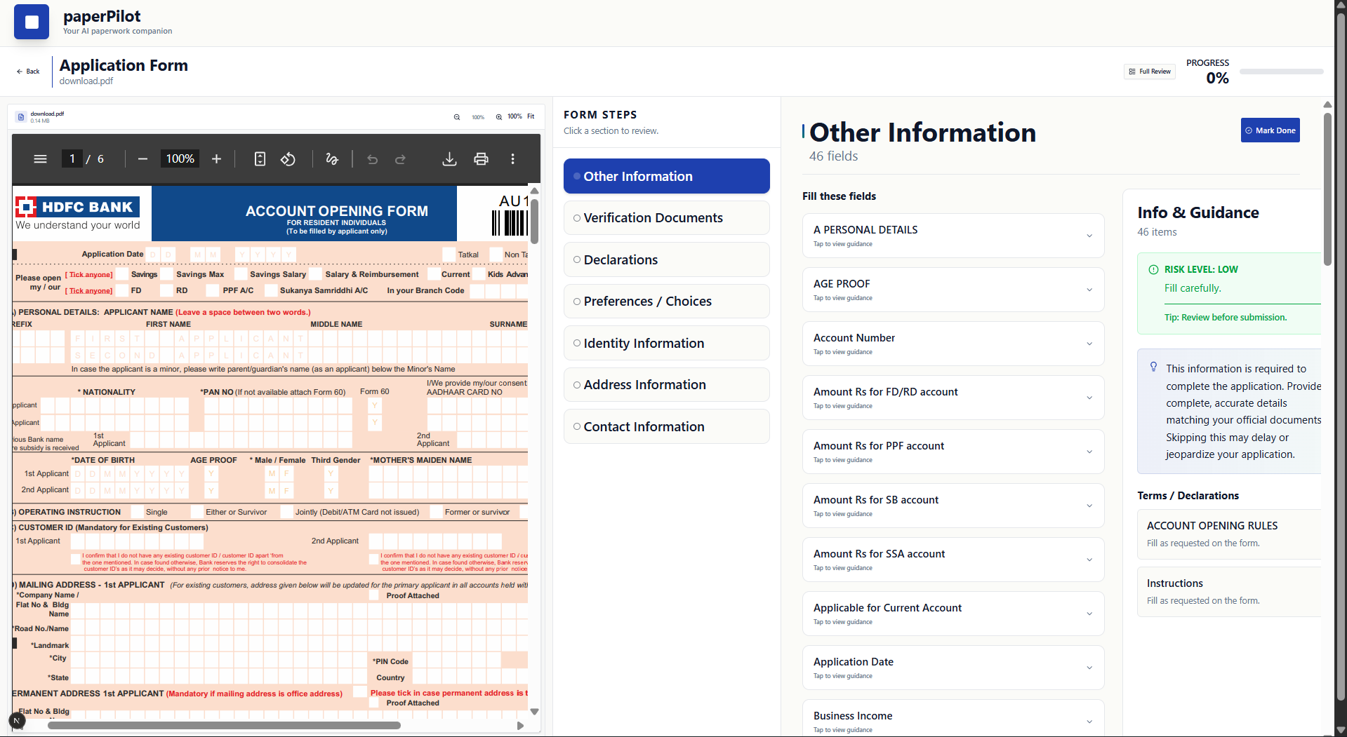
Task: Zoom in with the magnifier plus icon
Action: (x=499, y=117)
